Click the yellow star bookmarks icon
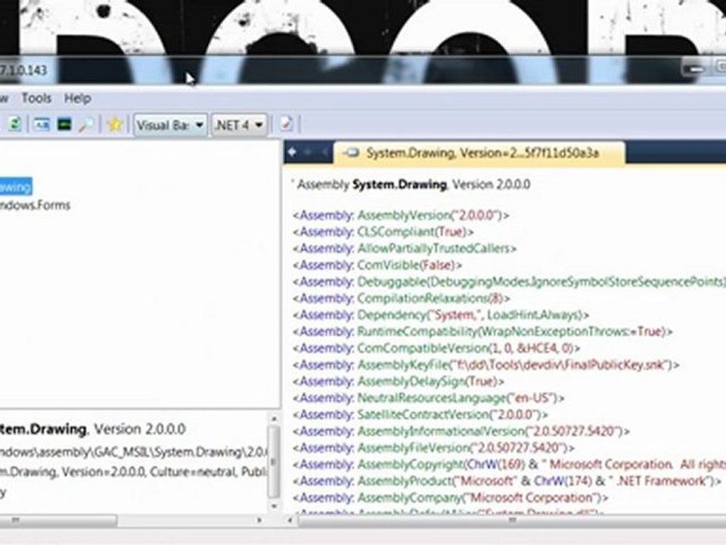The width and height of the screenshot is (726, 545). click(114, 124)
